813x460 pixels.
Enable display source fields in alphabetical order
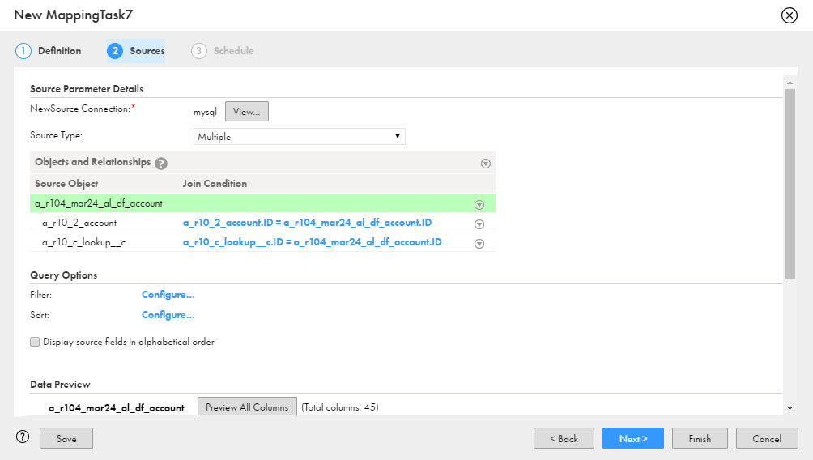tap(35, 342)
